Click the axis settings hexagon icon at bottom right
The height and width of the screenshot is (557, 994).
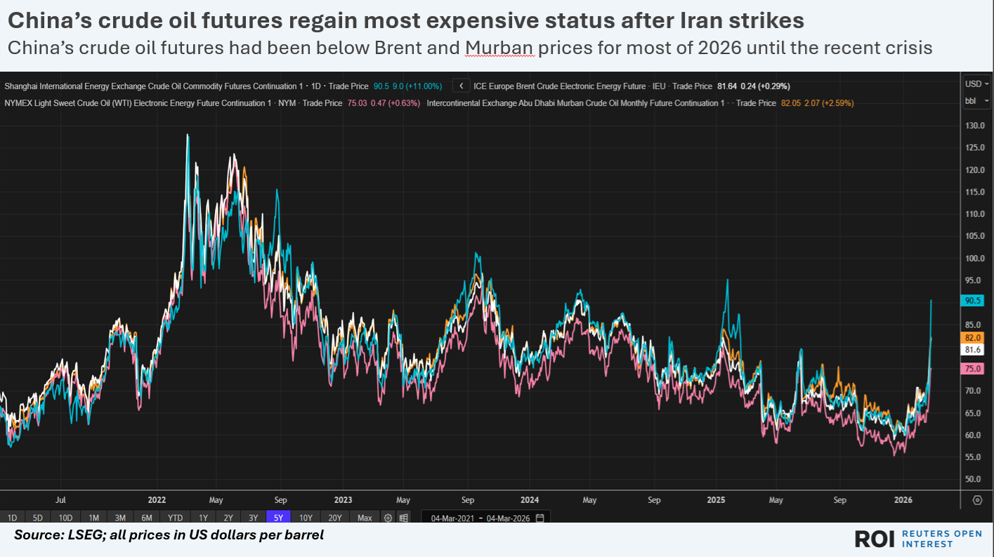(x=977, y=500)
